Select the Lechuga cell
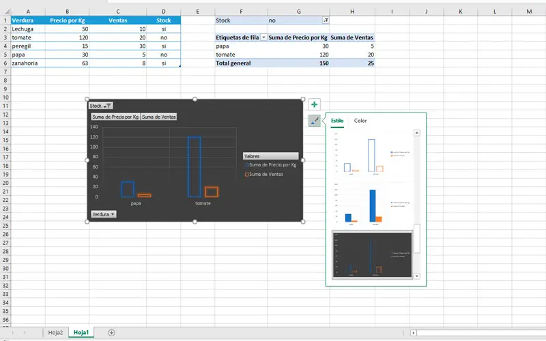Screen dimensions: 546x341 coord(28,29)
